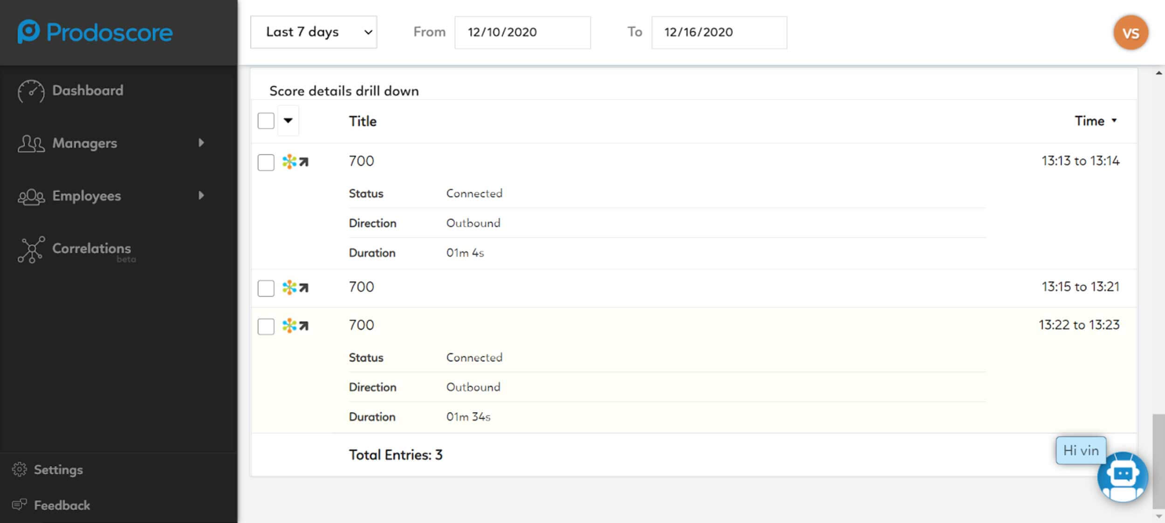Check the 13:22 to 13:23 entry checkbox

[266, 326]
